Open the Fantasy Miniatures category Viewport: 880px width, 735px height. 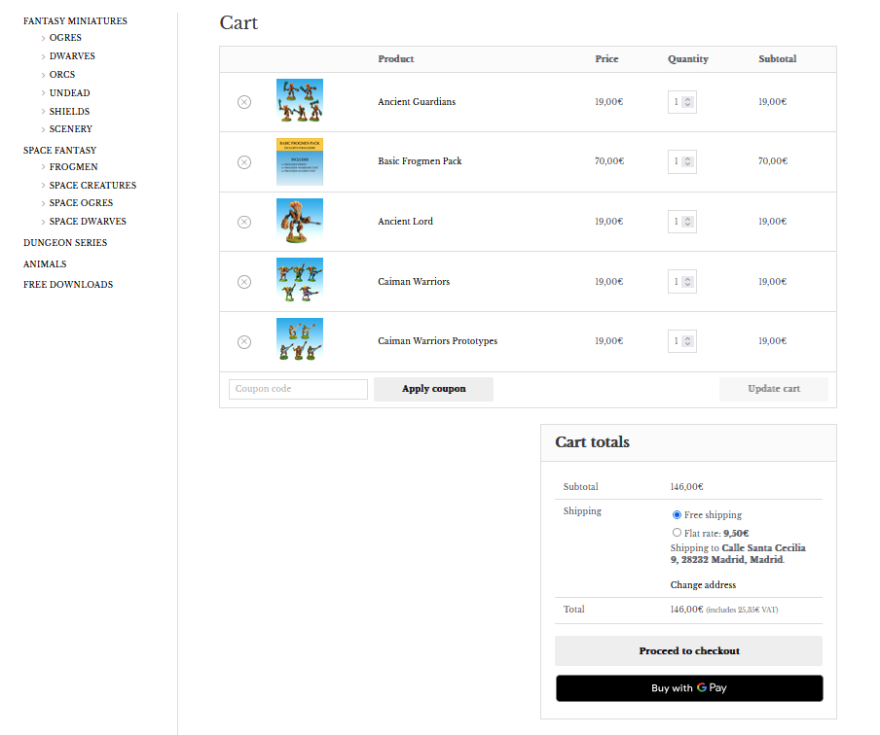point(75,21)
